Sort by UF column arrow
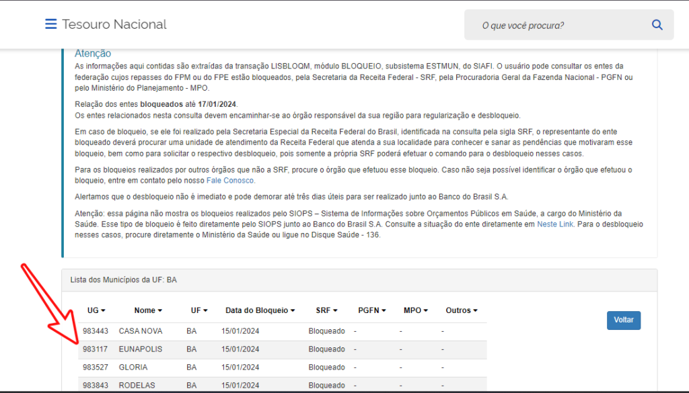This screenshot has width=689, height=393. [205, 310]
